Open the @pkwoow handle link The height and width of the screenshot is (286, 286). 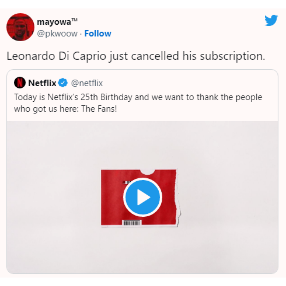point(57,34)
